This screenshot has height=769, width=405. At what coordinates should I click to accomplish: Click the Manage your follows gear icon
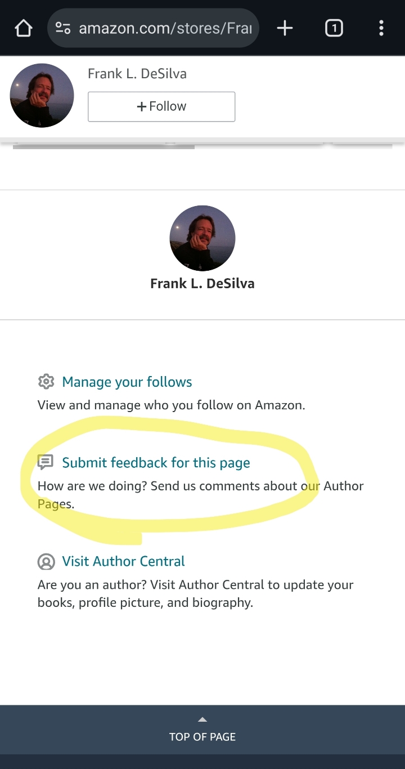point(46,382)
